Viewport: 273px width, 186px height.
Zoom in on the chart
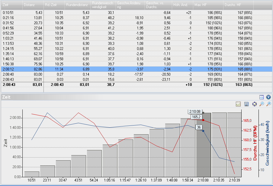click(x=268, y=104)
